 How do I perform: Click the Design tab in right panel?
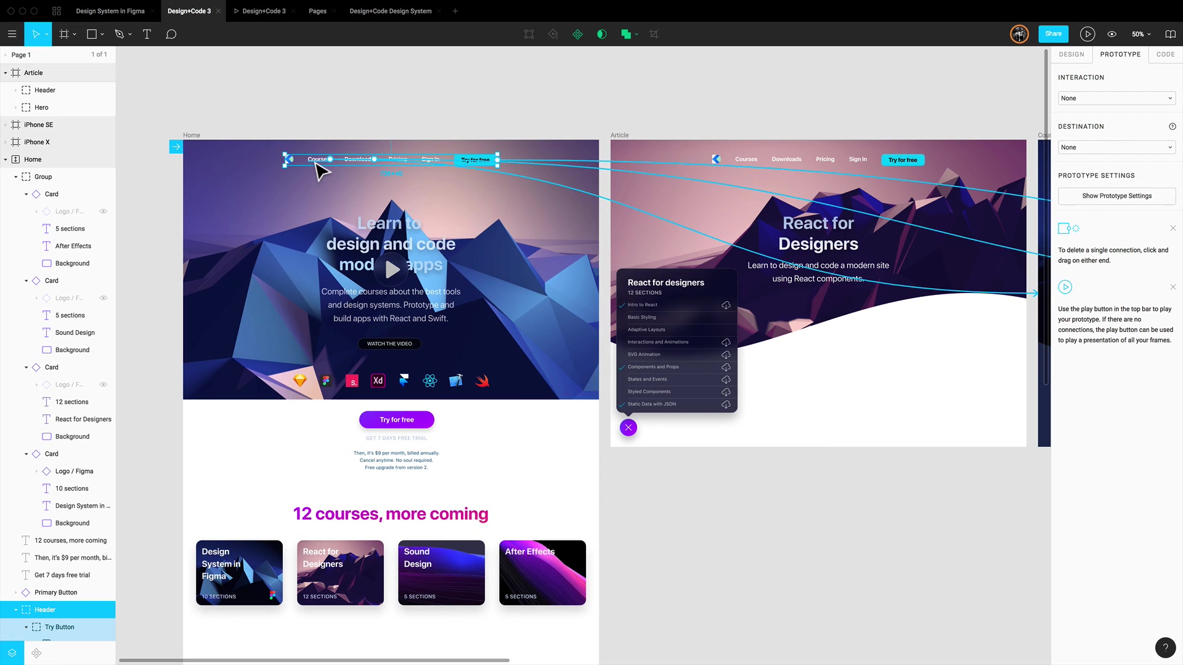(x=1071, y=54)
